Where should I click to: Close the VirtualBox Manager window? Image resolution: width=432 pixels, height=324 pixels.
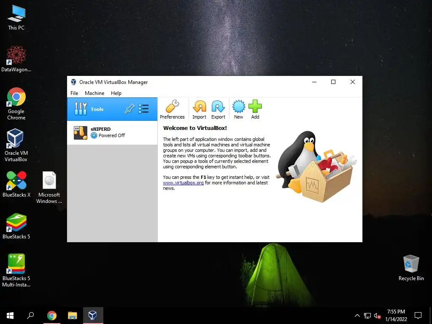tap(352, 82)
